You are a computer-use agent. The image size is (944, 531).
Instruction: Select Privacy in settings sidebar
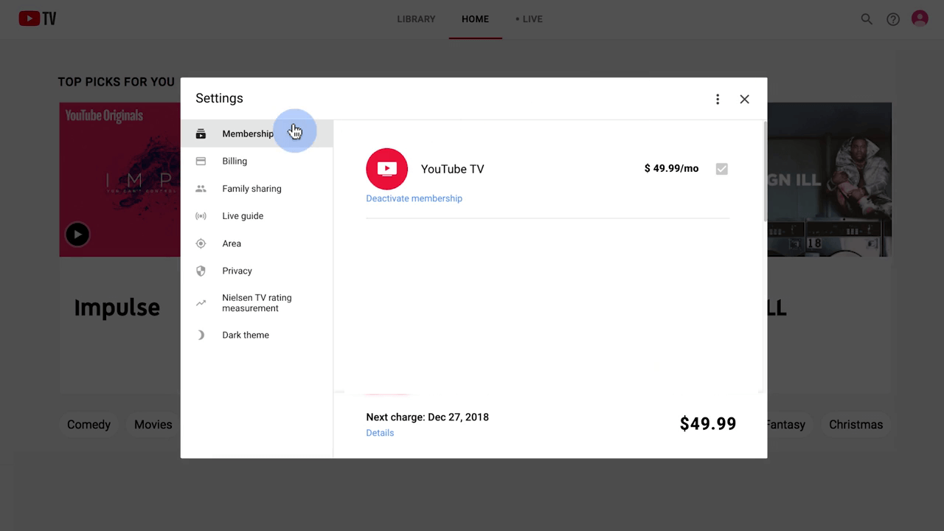257,271
